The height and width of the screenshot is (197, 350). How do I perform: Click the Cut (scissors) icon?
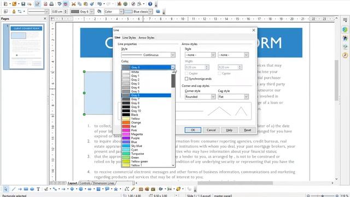click(73, 4)
